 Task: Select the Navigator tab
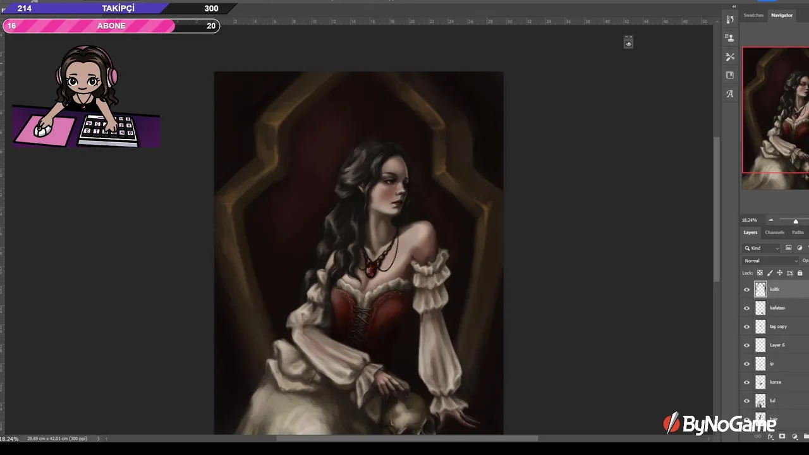pyautogui.click(x=782, y=15)
